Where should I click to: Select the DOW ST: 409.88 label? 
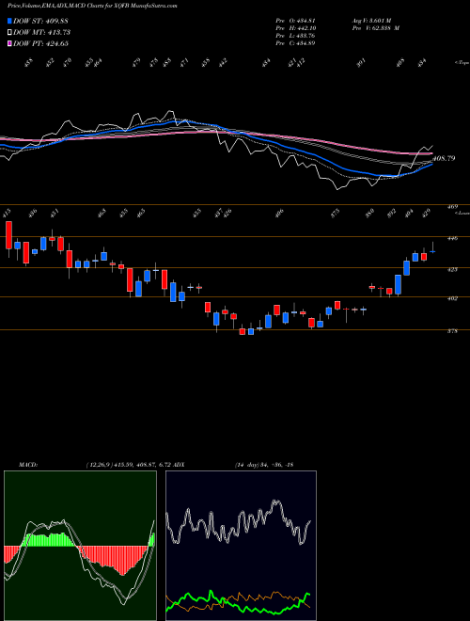coord(41,21)
